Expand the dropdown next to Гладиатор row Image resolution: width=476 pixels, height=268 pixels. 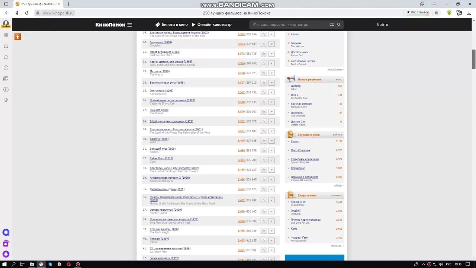(271, 44)
